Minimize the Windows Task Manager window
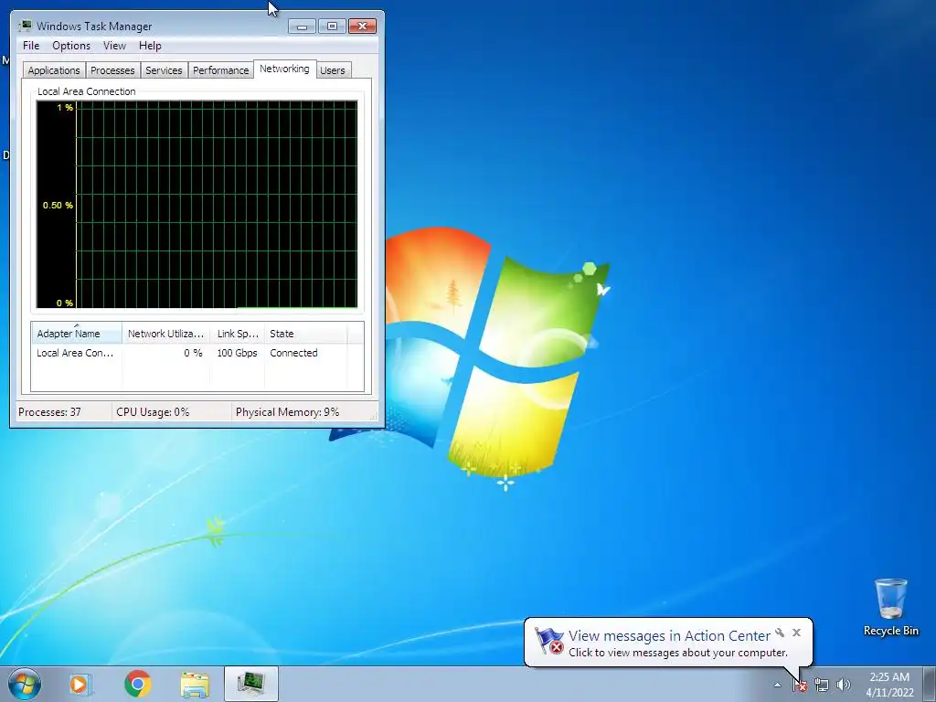Image resolution: width=936 pixels, height=702 pixels. [302, 26]
